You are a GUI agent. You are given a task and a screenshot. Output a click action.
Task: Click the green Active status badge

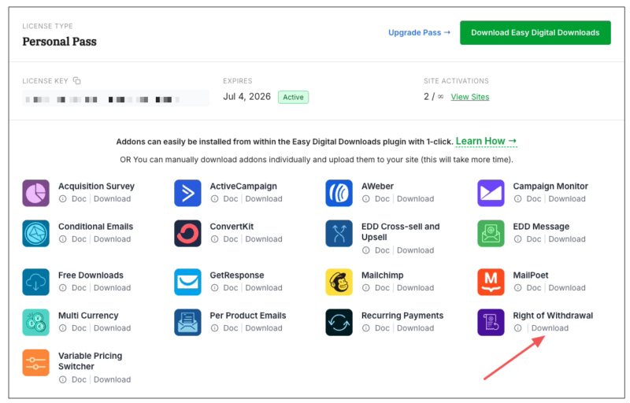tap(293, 97)
